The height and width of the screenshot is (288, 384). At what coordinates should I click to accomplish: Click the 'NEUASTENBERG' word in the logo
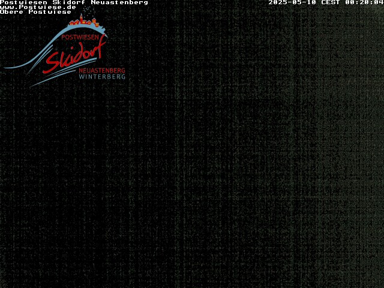(102, 71)
